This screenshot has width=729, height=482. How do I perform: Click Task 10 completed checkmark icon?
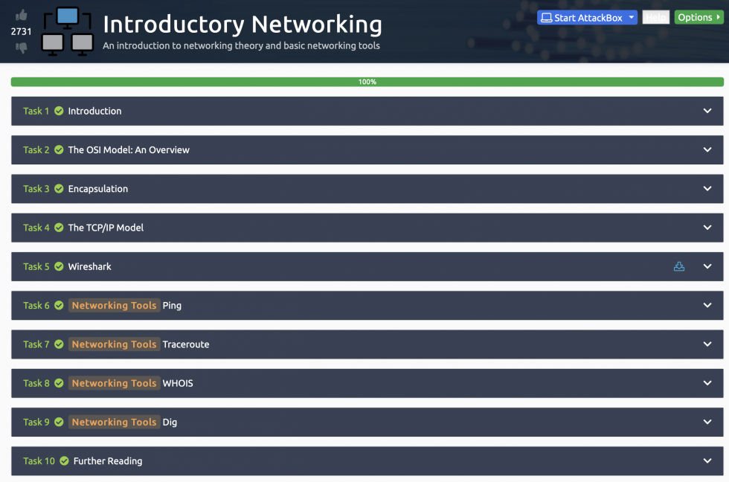pyautogui.click(x=64, y=460)
